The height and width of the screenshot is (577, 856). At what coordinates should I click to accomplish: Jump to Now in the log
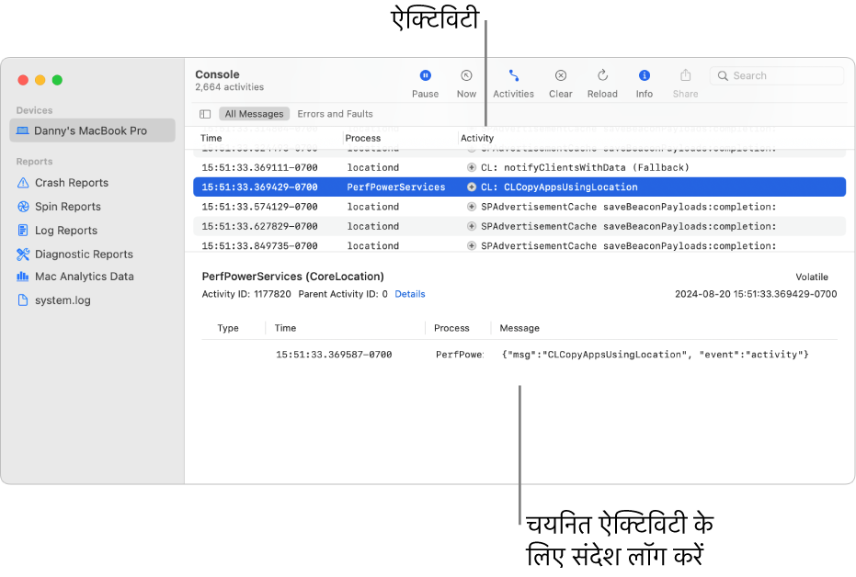click(466, 75)
